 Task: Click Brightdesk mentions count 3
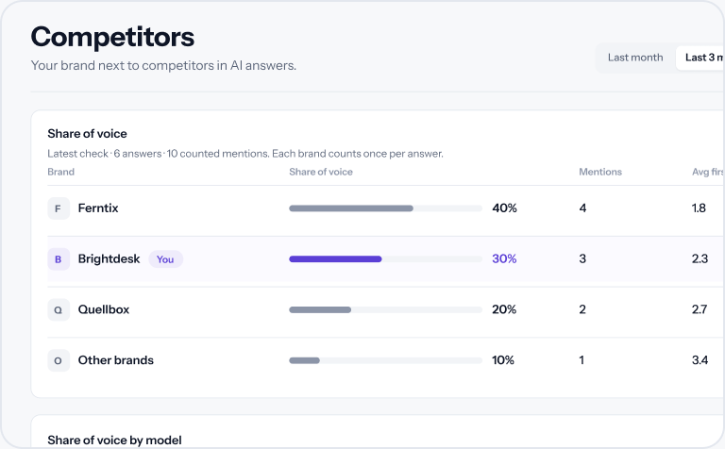582,258
